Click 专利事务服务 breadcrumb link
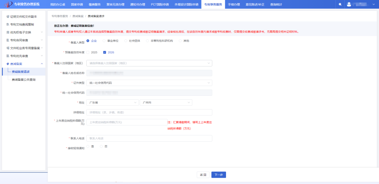379x184 pixels. coord(60,16)
